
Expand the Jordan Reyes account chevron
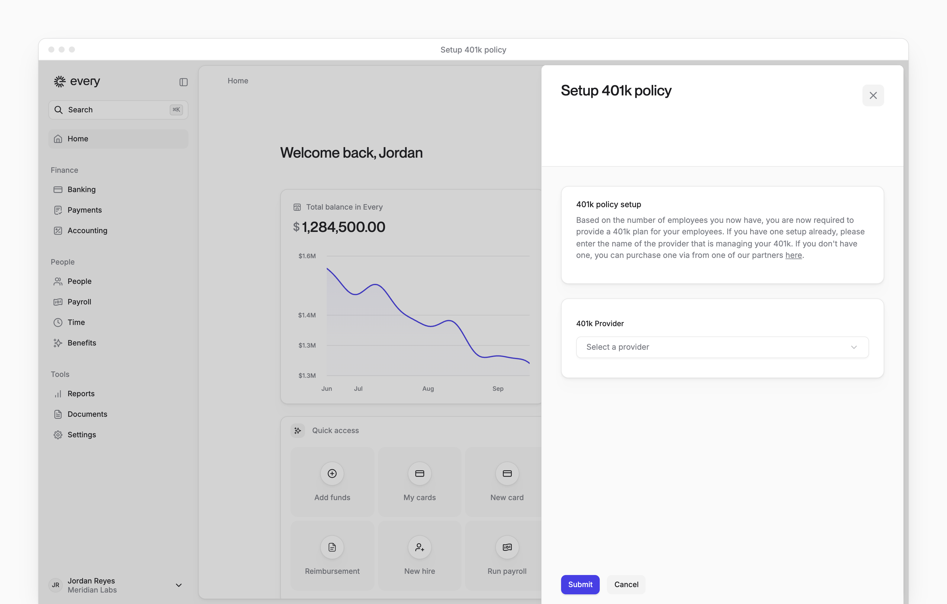178,585
